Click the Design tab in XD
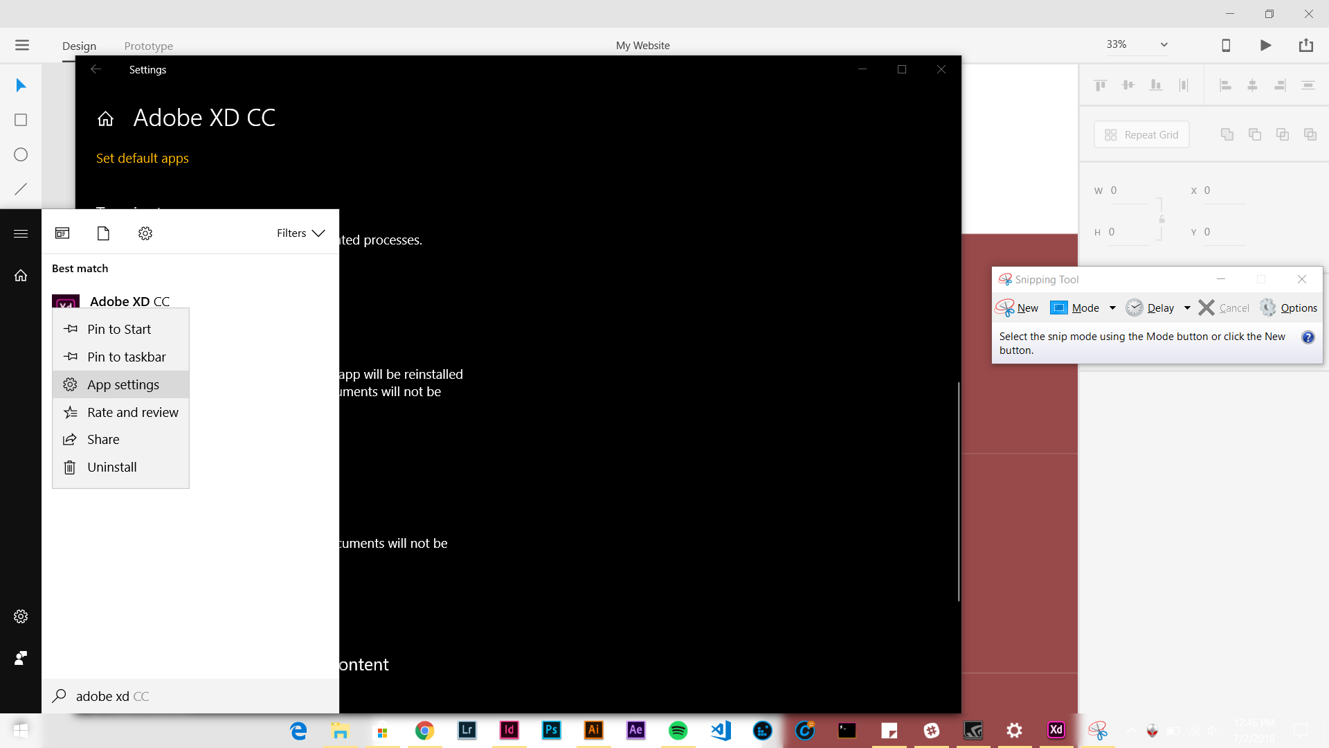Screen dimensions: 1329x748 tap(80, 45)
